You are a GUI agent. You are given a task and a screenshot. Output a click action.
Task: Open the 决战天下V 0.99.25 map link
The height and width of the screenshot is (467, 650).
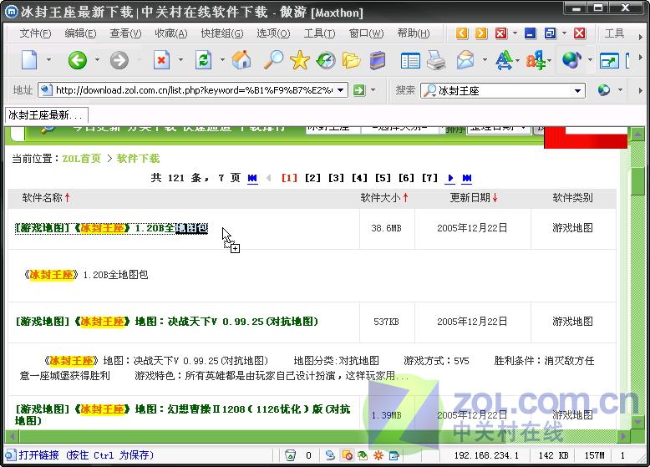pyautogui.click(x=166, y=322)
